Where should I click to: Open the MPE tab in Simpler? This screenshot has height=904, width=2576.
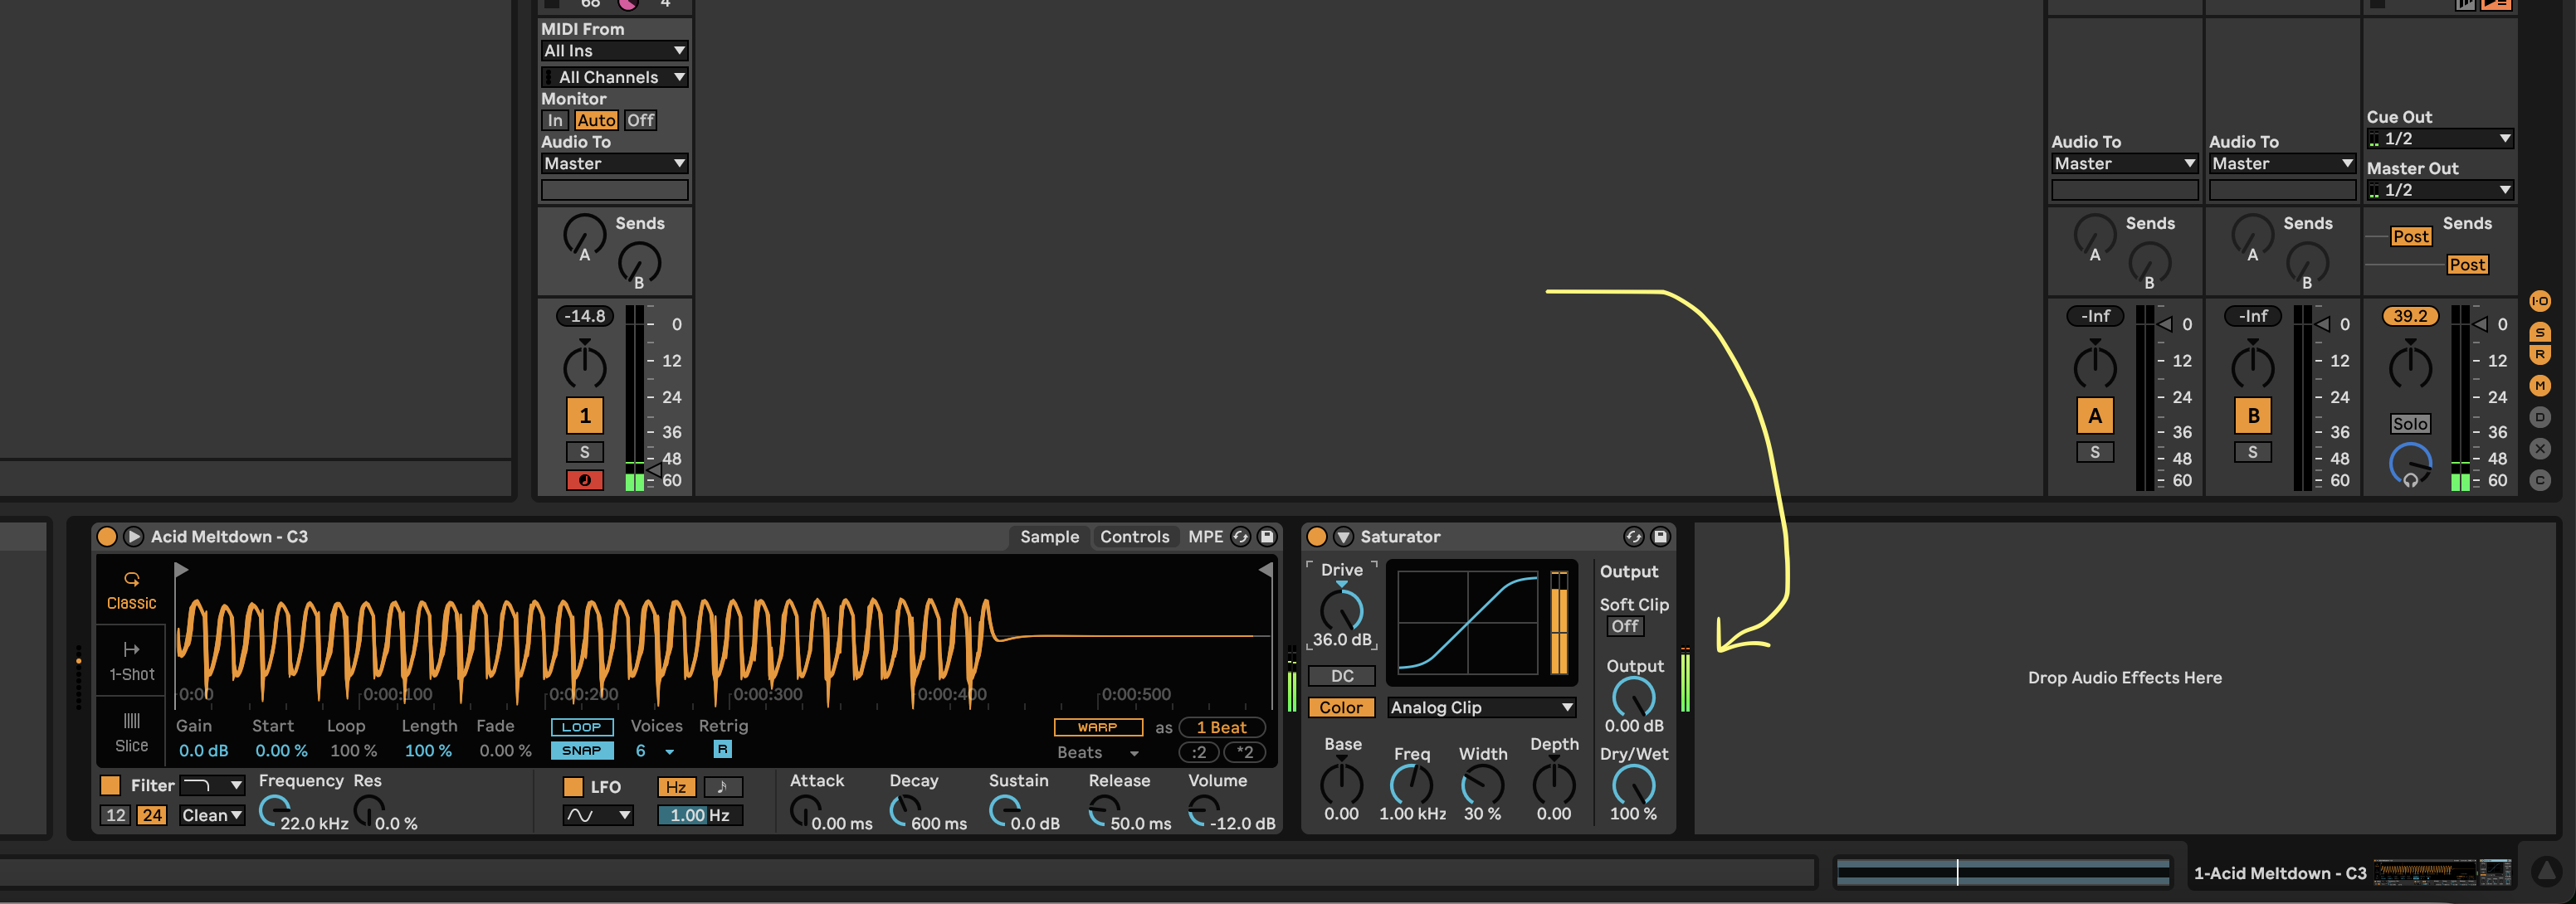coord(1205,537)
